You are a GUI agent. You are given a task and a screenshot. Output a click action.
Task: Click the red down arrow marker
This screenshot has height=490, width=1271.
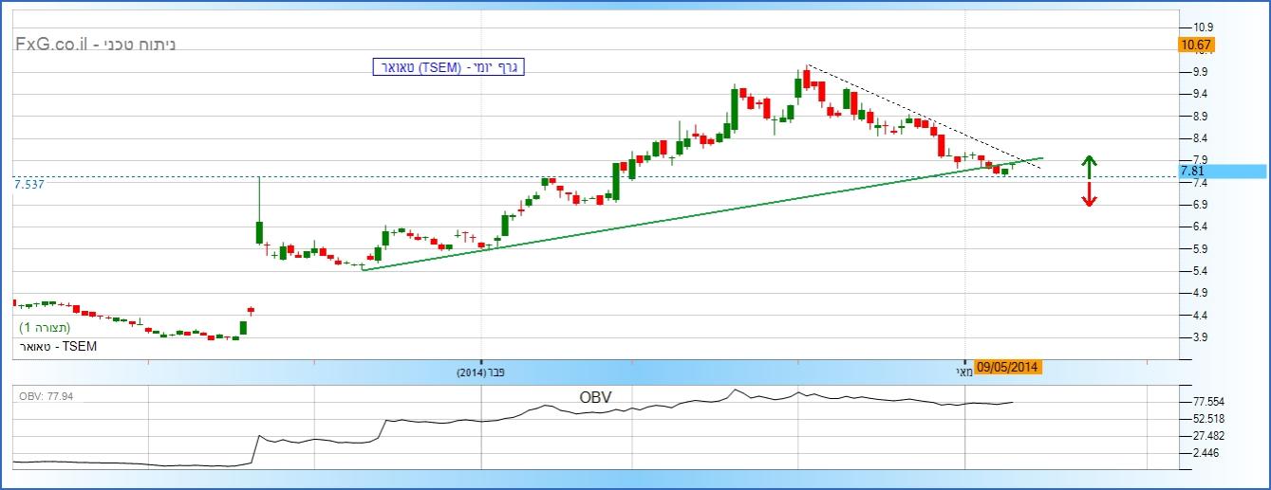click(x=1090, y=195)
